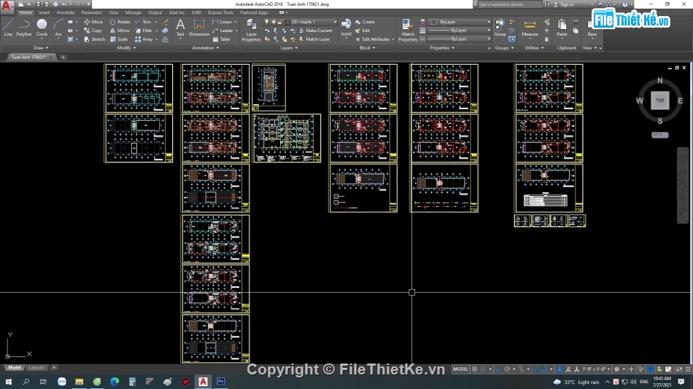Viewport: 693px width, 389px height.
Task: Select the Circle tool
Action: pyautogui.click(x=42, y=28)
